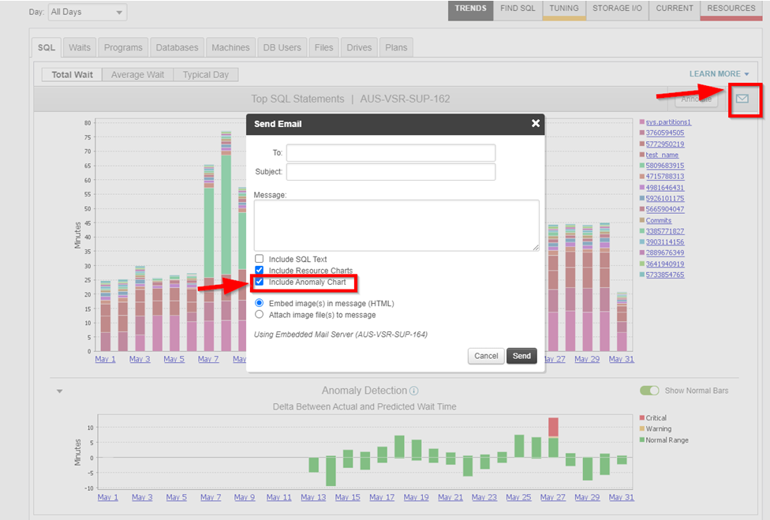Viewport: 770px width, 520px height.
Task: Click the Send button
Action: (x=521, y=356)
